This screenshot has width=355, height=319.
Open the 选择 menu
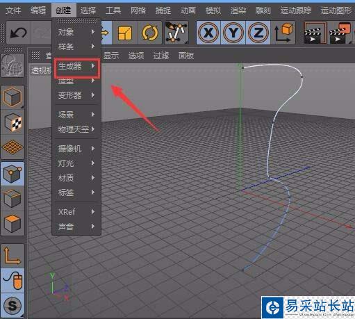88,10
